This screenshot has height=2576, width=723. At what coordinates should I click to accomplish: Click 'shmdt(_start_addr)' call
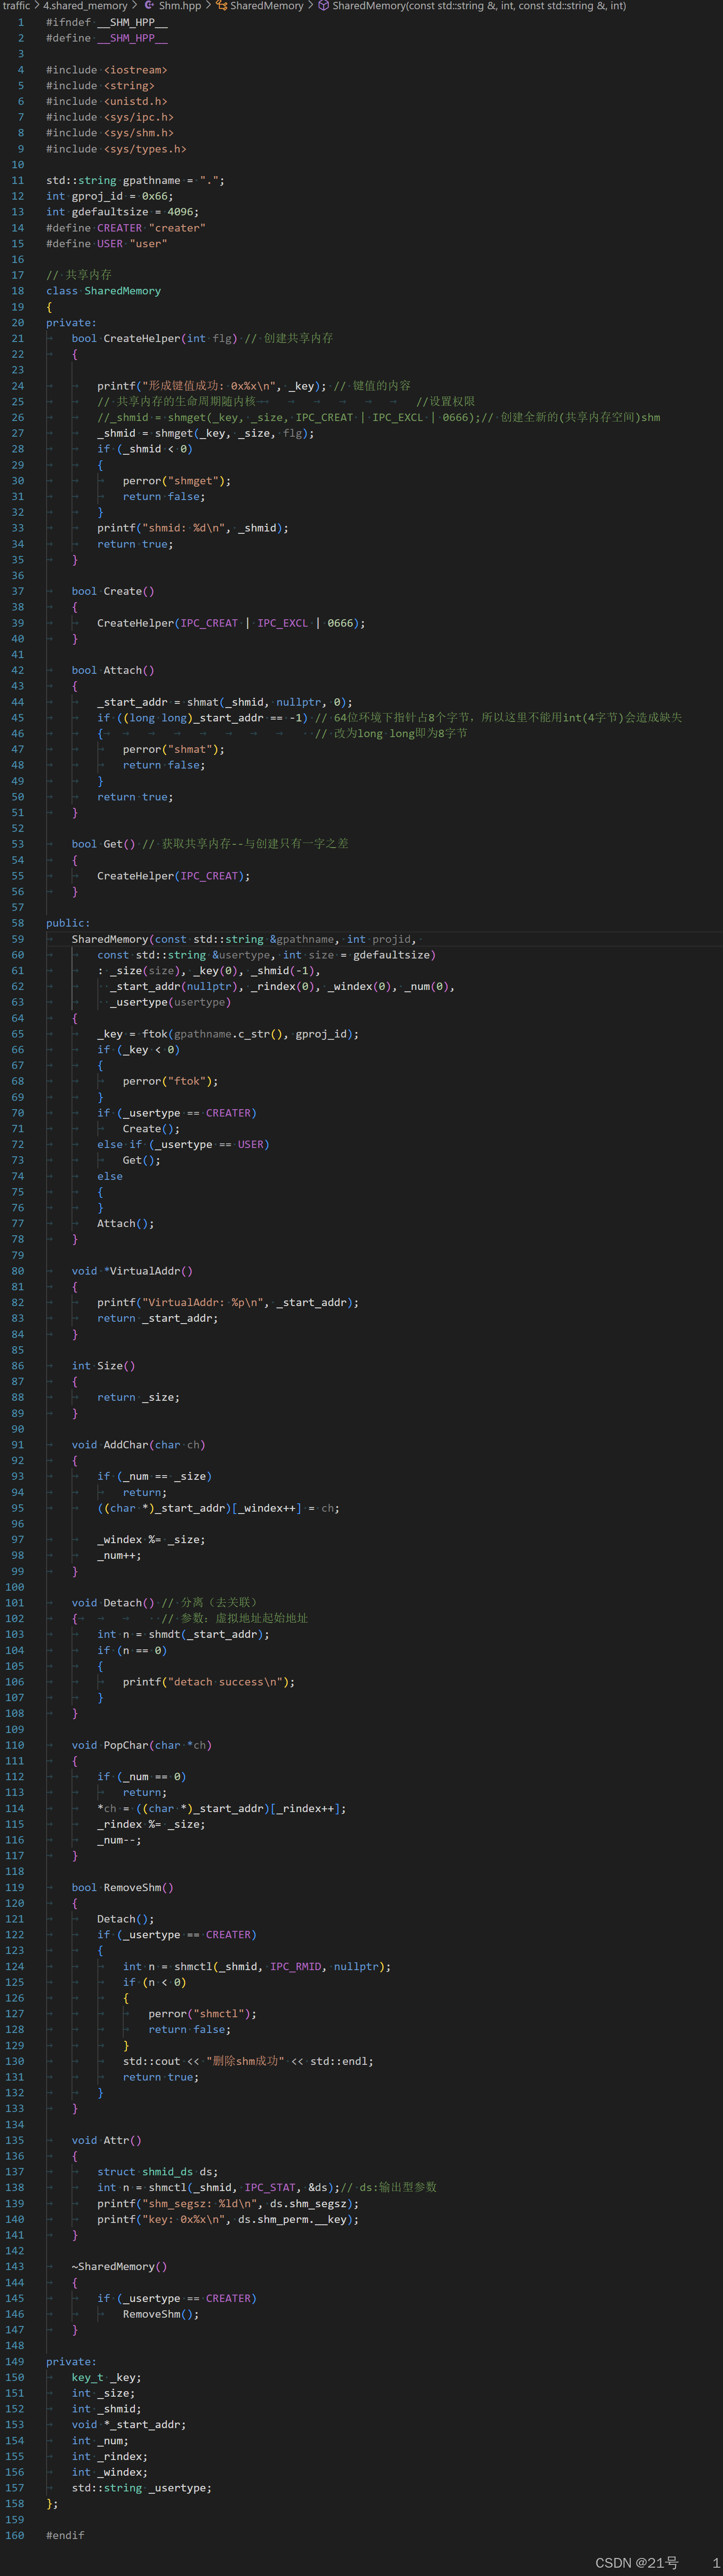point(209,1634)
